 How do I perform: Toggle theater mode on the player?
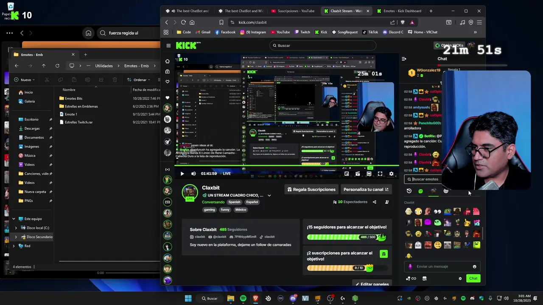coord(369,174)
